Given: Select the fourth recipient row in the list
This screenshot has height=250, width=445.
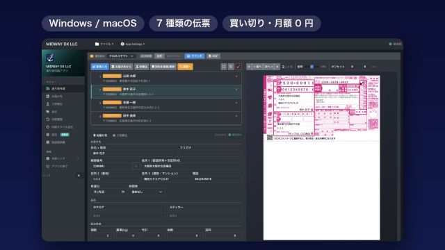Looking at the screenshot, I should coord(166,118).
